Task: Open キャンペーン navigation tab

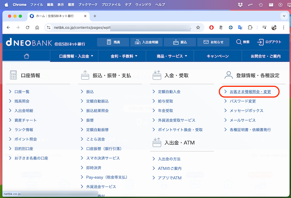Action: pyautogui.click(x=218, y=56)
